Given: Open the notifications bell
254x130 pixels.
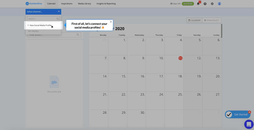Looking at the screenshot, I should (198, 4).
